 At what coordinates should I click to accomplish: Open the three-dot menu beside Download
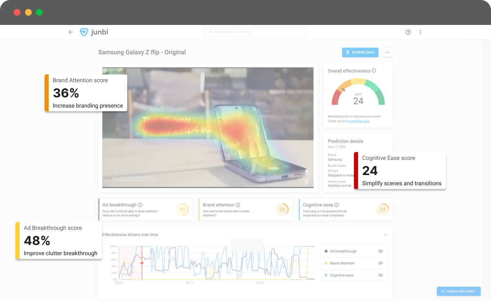coord(387,52)
